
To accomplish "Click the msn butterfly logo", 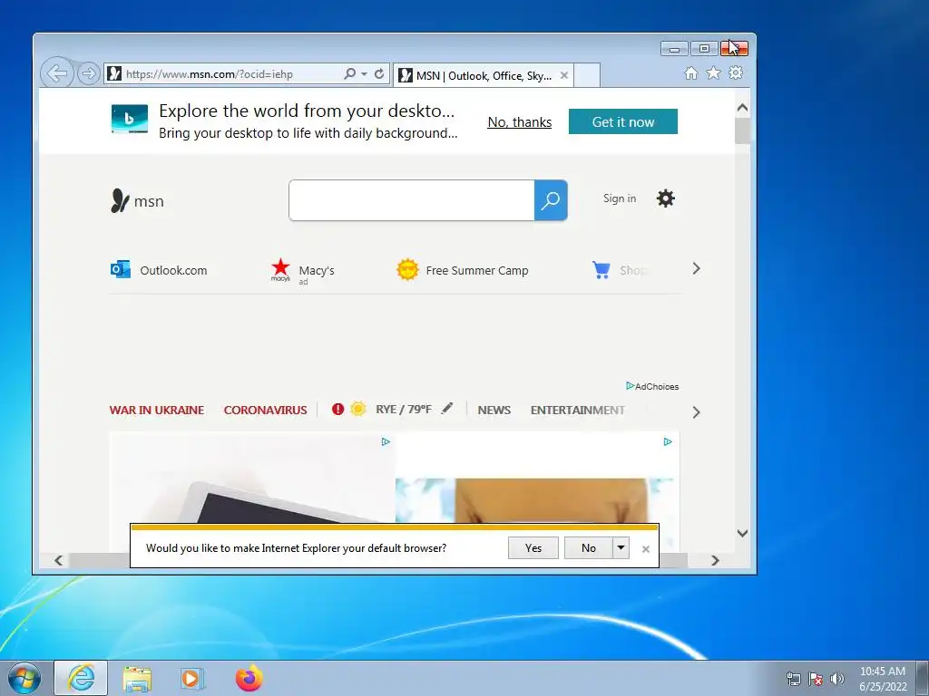I will [137, 200].
